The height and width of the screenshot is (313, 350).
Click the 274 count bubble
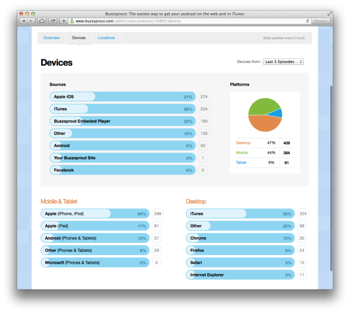click(x=204, y=97)
